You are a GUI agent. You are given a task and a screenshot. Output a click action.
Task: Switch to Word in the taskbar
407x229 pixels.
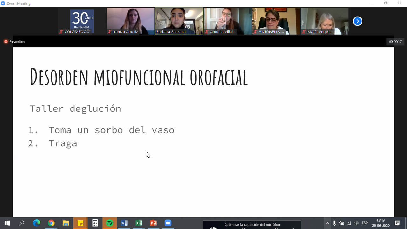click(x=124, y=223)
